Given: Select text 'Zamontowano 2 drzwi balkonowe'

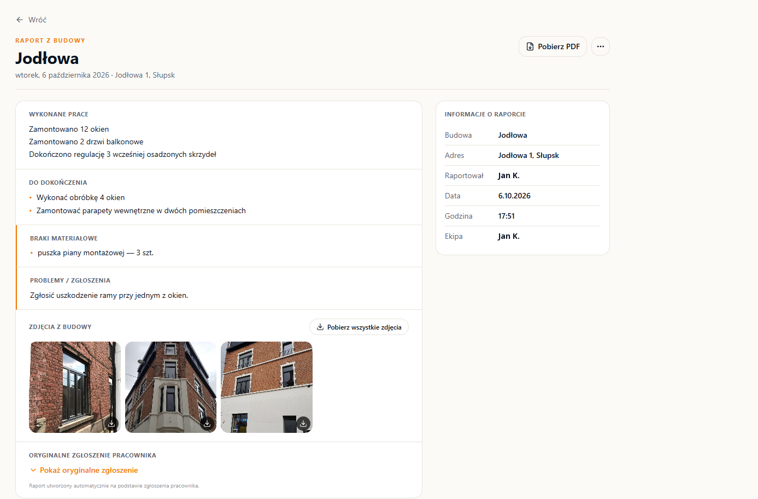Looking at the screenshot, I should 86,142.
